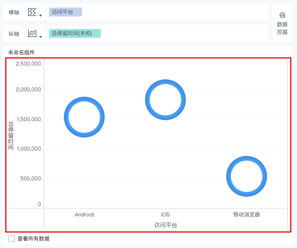297x248 pixels.
Task: Click the horizontal axis chart-type icon
Action: coord(32,12)
